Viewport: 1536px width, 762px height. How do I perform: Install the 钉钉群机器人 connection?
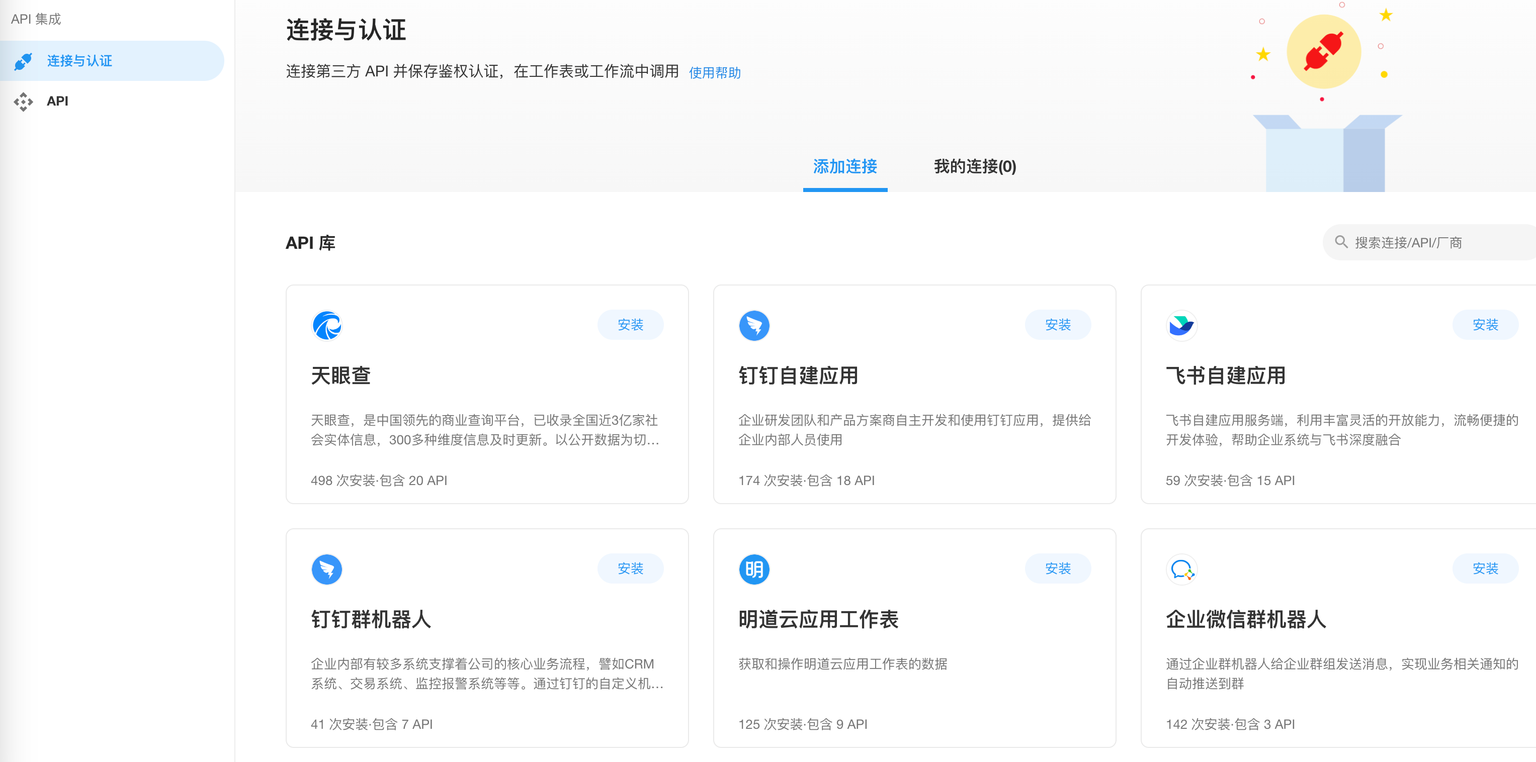click(x=630, y=568)
